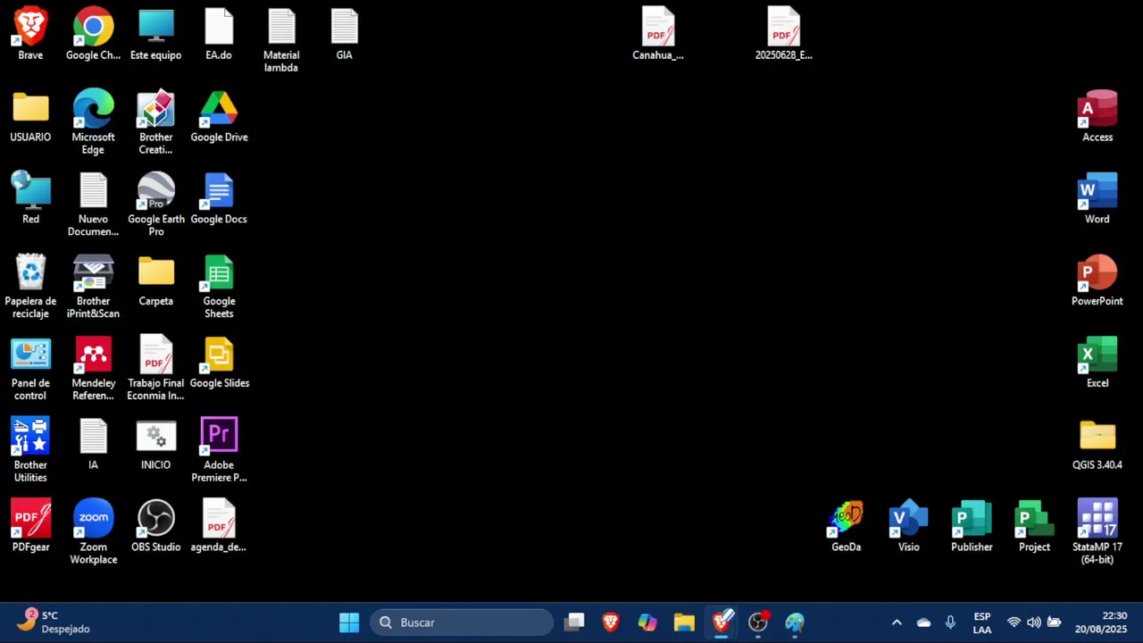Select the Access desktop shortcut
Image resolution: width=1143 pixels, height=643 pixels.
click(1097, 116)
